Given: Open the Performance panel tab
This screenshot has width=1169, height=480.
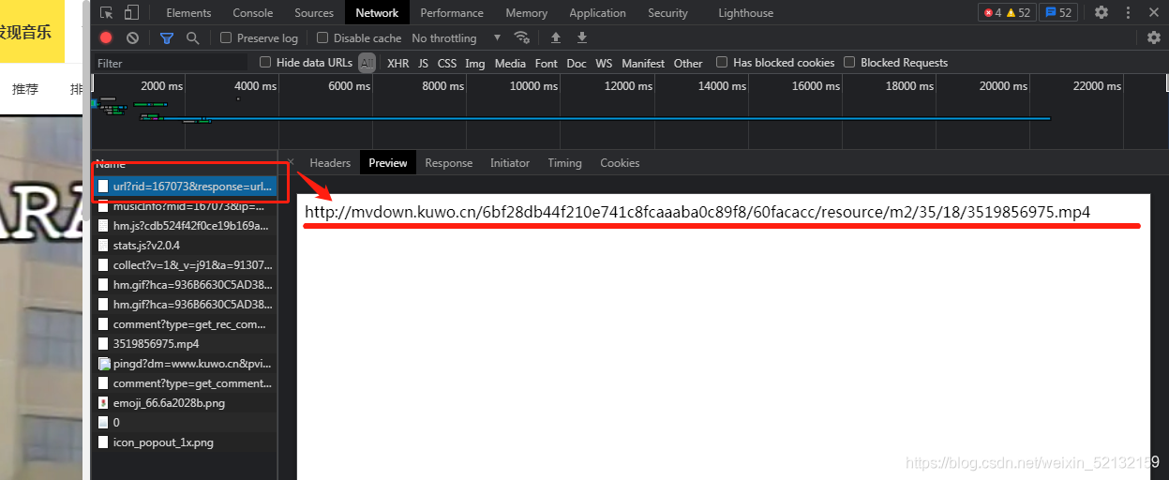Looking at the screenshot, I should [x=452, y=12].
